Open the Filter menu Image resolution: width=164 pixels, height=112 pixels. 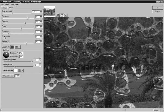pyautogui.click(x=7, y=5)
